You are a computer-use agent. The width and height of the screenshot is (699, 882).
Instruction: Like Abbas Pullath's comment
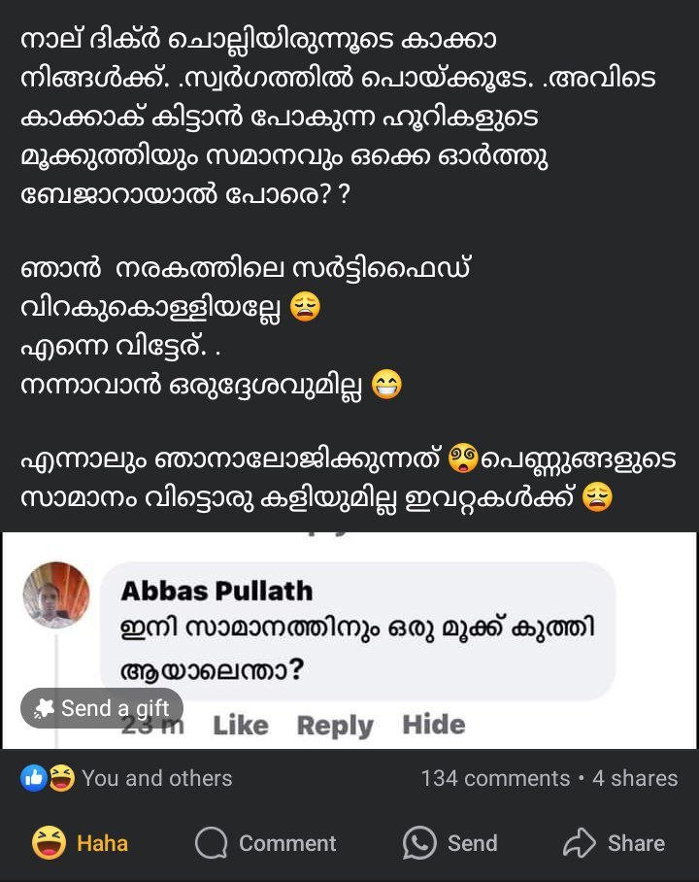(240, 725)
